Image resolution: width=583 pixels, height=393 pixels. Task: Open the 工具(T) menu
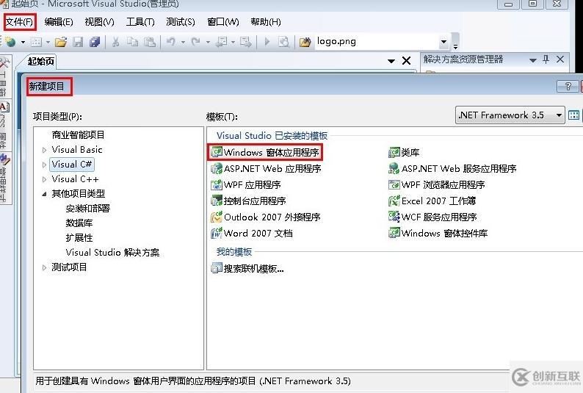(x=140, y=22)
